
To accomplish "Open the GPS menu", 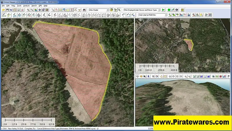I will (x=40, y=6).
